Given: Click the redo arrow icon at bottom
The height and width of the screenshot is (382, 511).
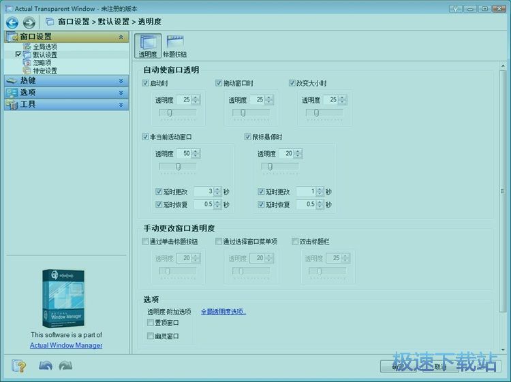Looking at the screenshot, I should (65, 366).
